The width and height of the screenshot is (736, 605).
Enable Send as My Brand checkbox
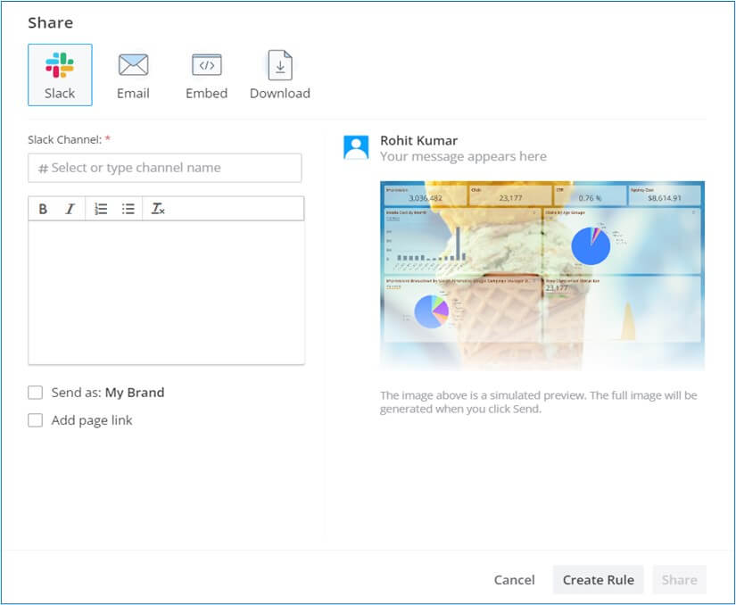pos(35,393)
